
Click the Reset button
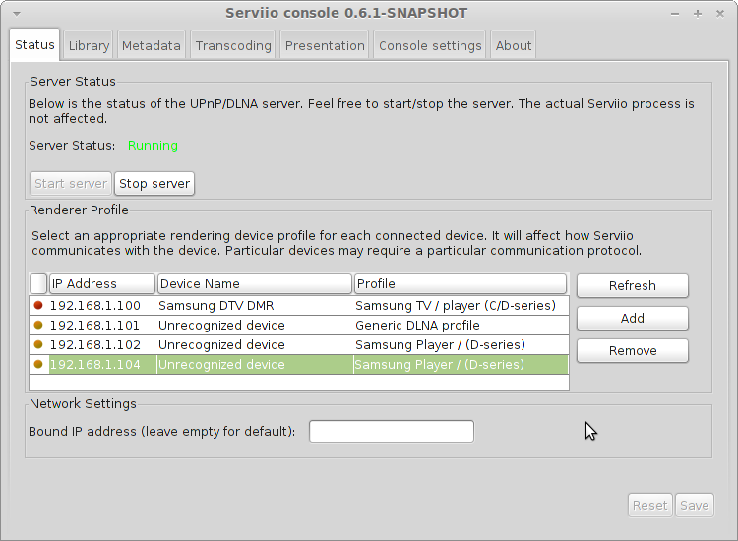[650, 506]
